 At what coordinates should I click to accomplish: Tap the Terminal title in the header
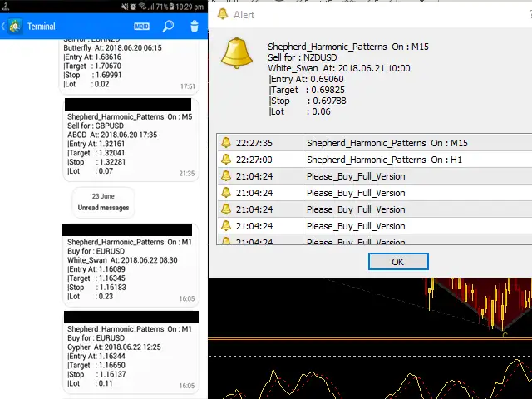42,27
